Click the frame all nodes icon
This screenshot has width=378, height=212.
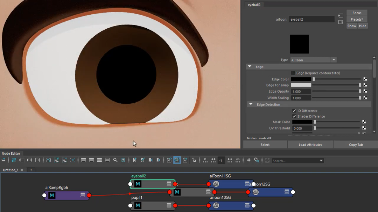[48, 160]
